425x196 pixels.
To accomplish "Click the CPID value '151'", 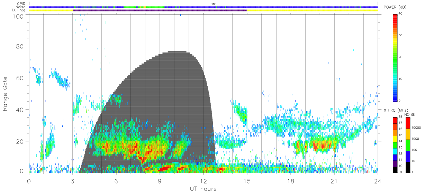I will [x=214, y=4].
